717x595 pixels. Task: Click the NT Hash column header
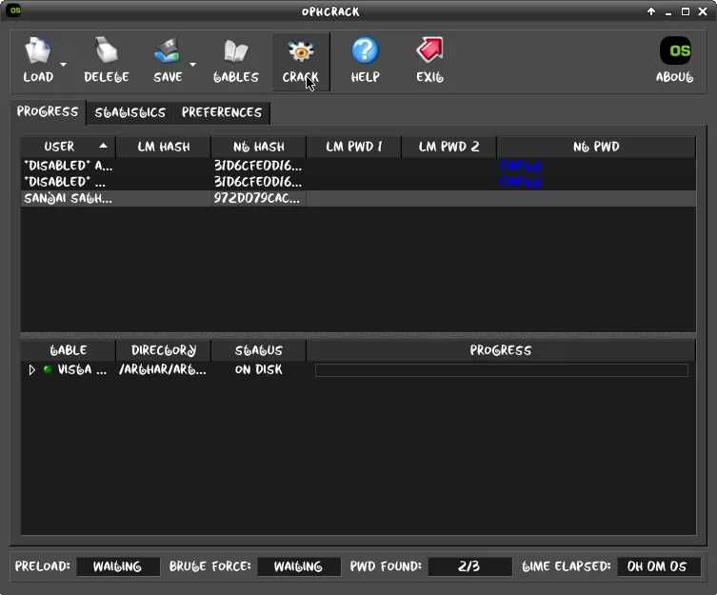tap(259, 147)
